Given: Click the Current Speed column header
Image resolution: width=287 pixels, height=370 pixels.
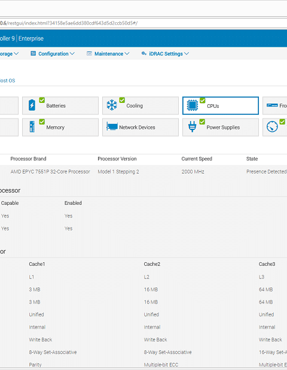Looking at the screenshot, I should 197,159.
